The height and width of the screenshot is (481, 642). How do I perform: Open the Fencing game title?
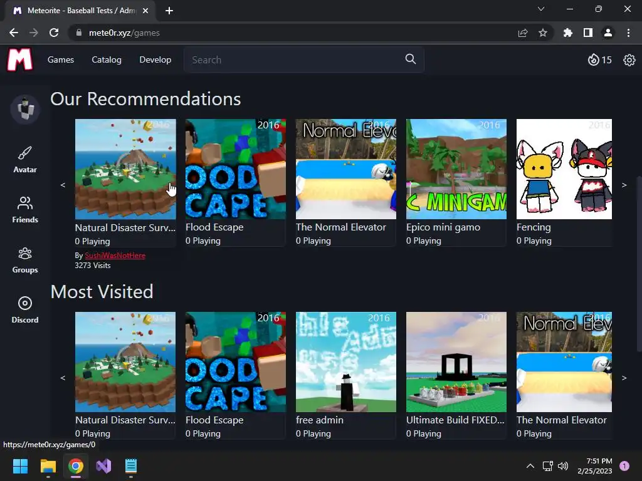[x=534, y=227]
